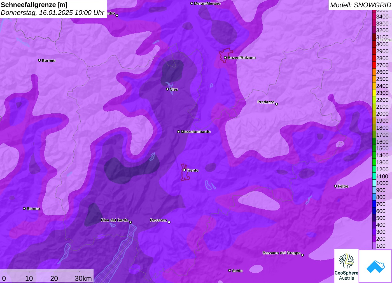Click the 0 mark on scale bar

pyautogui.click(x=4, y=278)
